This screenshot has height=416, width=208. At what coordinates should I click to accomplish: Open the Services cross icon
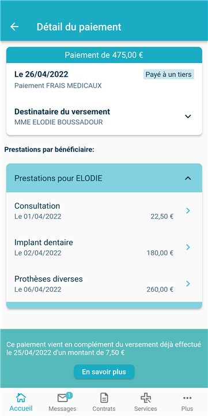(146, 398)
